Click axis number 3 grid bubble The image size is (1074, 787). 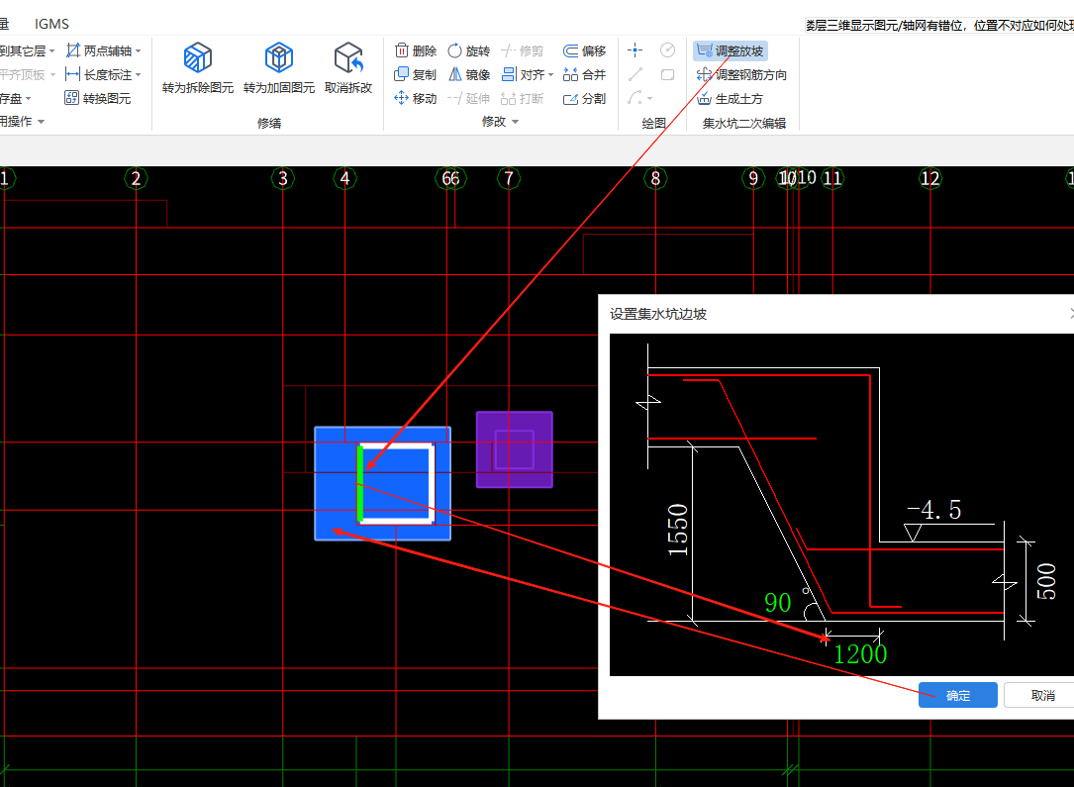tap(283, 179)
